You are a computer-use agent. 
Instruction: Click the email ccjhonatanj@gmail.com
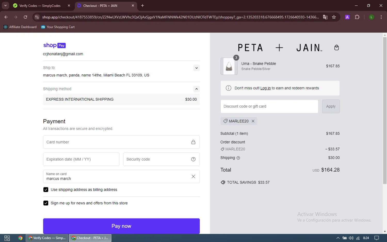coord(63,54)
